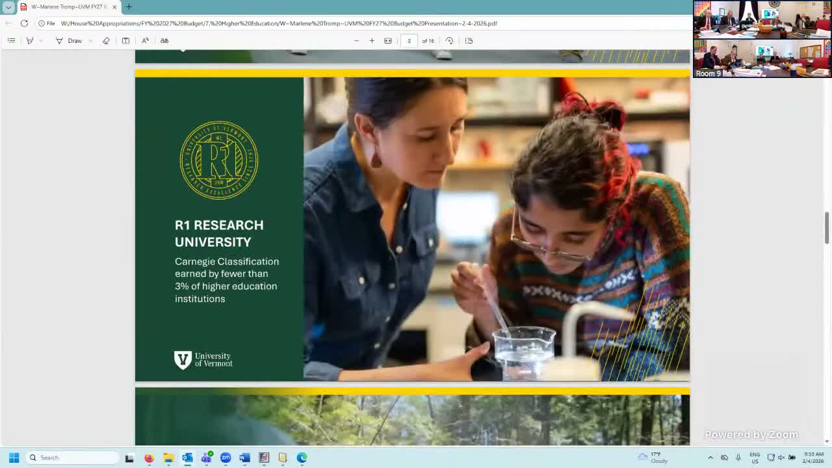Rotate the PDF page
The image size is (832, 468).
click(449, 40)
